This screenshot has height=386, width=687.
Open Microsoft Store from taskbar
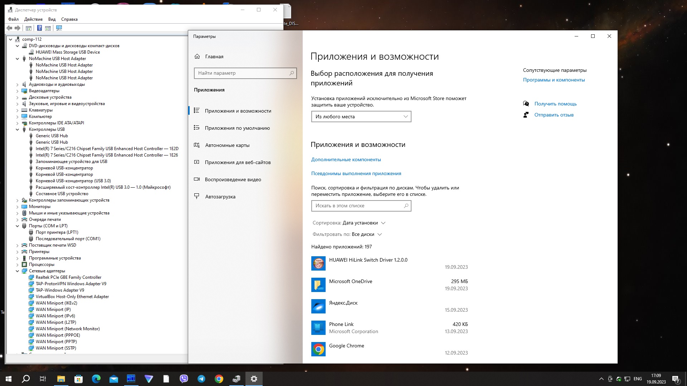pos(78,379)
